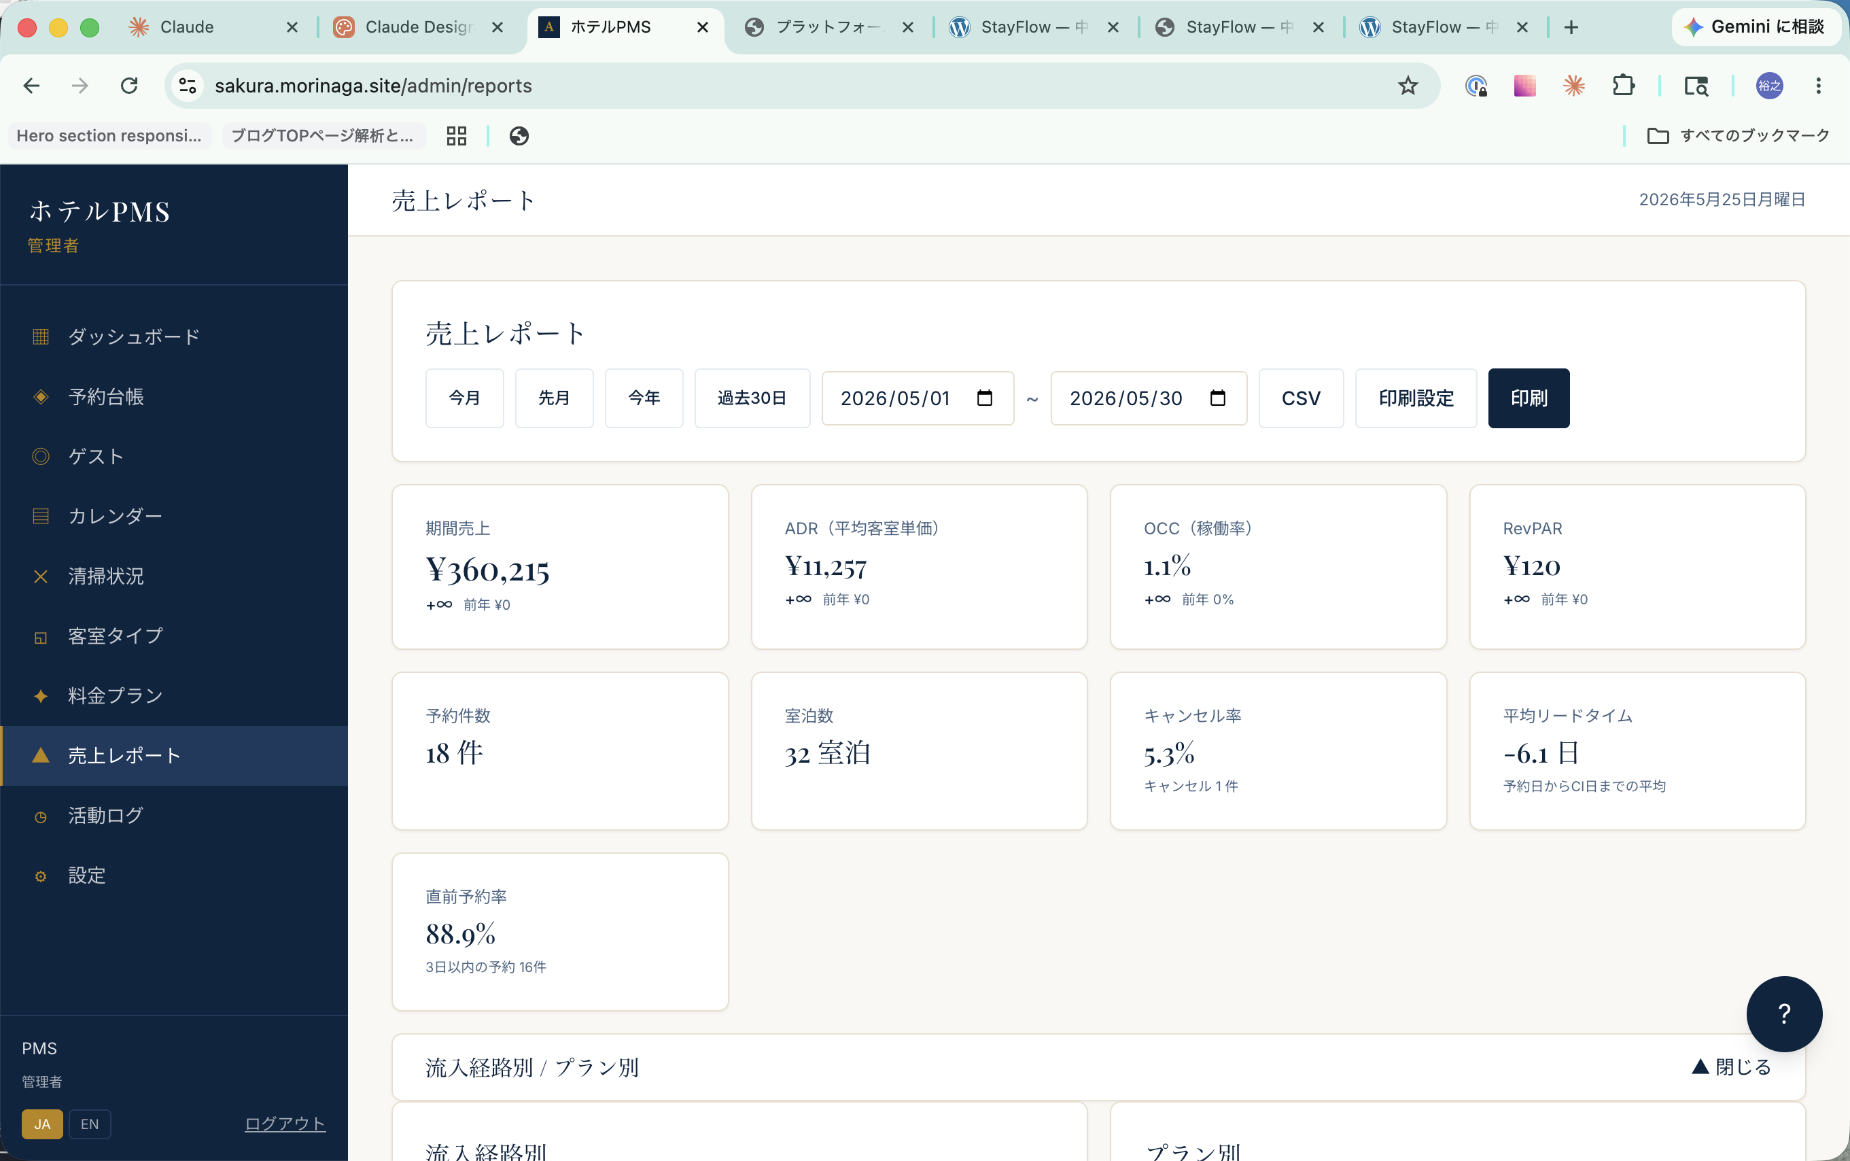Screen dimensions: 1850x1161
Task: Filter the report by 先月
Action: coord(554,398)
